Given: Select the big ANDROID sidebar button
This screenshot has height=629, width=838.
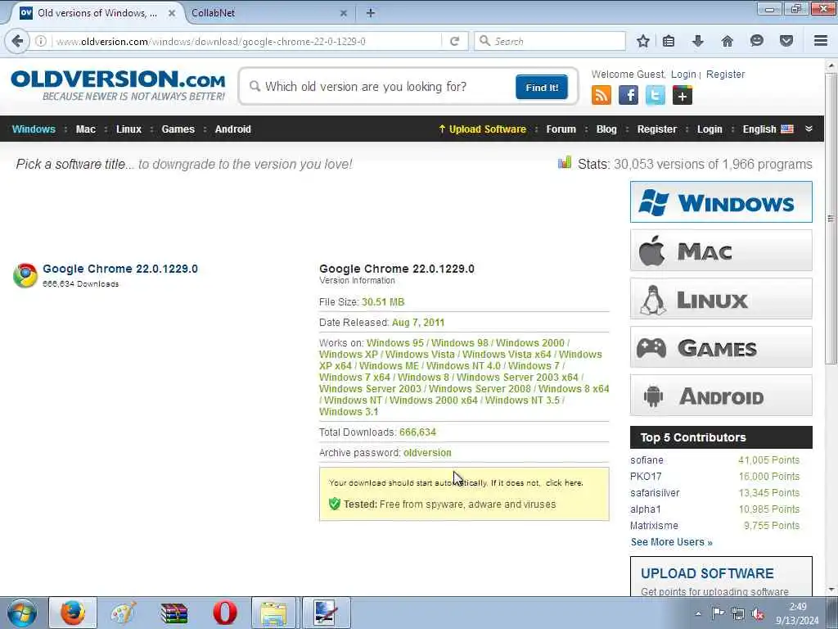Looking at the screenshot, I should click(x=721, y=396).
